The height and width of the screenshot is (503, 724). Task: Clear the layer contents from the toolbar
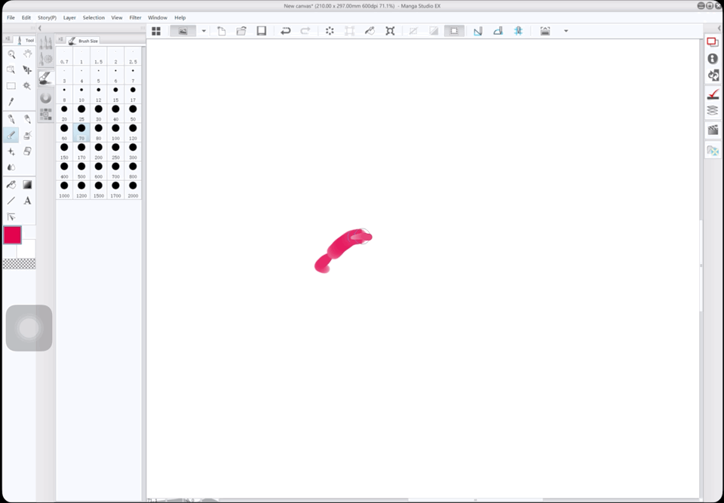click(330, 31)
